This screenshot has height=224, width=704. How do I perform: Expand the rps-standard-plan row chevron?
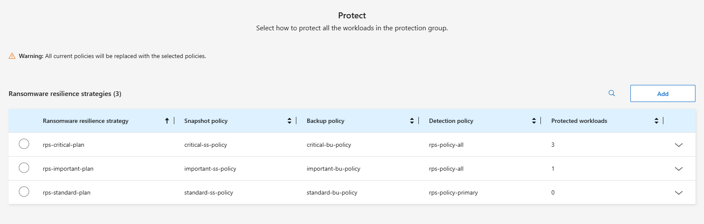point(678,193)
